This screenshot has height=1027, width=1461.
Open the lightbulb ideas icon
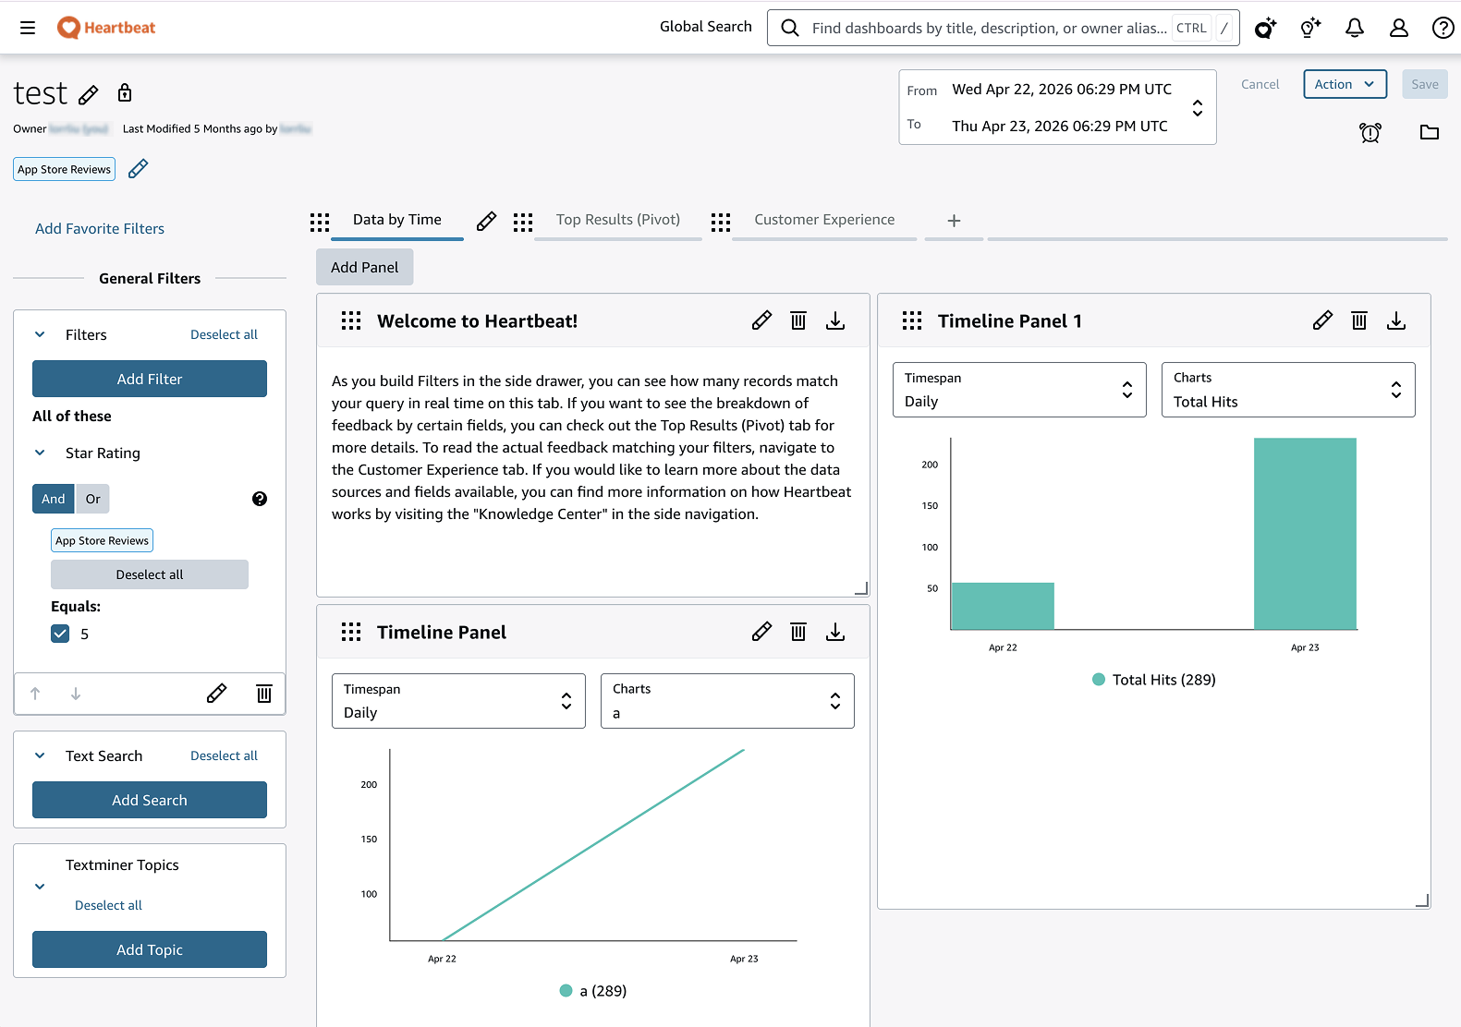[x=1310, y=28]
